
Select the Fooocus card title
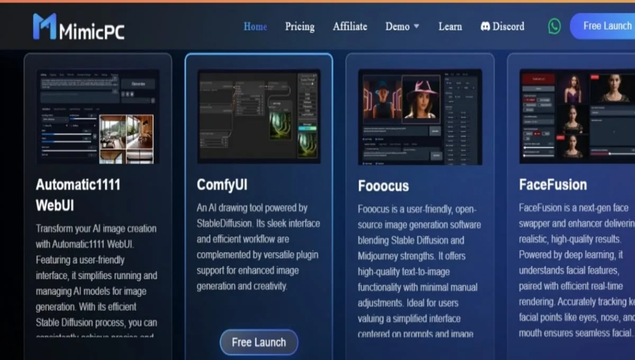point(383,186)
